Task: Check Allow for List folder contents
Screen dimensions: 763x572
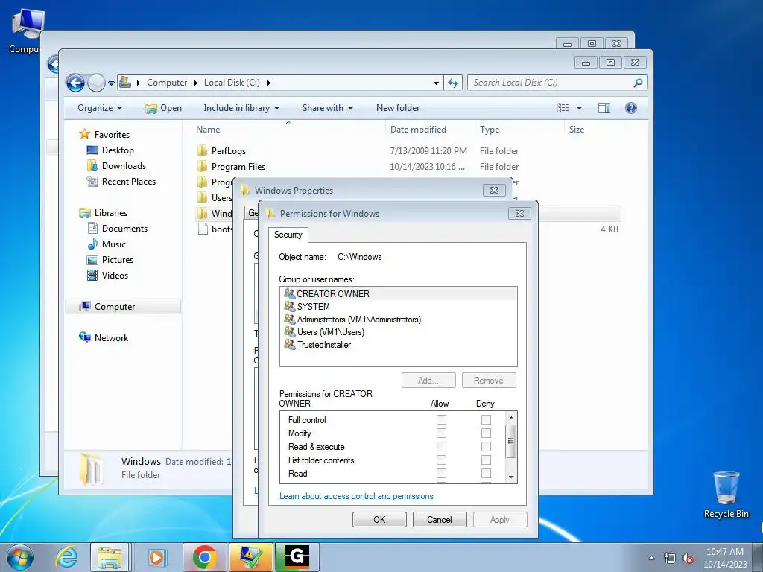Action: coord(441,460)
